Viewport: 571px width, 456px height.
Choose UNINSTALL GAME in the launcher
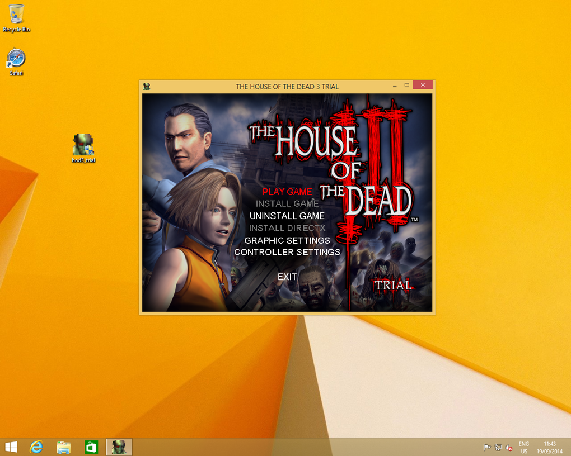[x=287, y=216]
